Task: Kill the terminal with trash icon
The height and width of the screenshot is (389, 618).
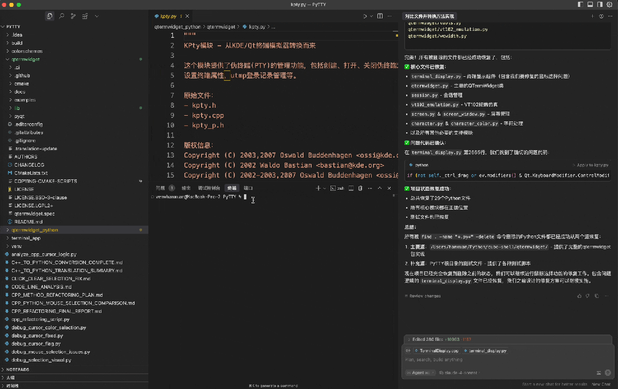Action: point(360,188)
